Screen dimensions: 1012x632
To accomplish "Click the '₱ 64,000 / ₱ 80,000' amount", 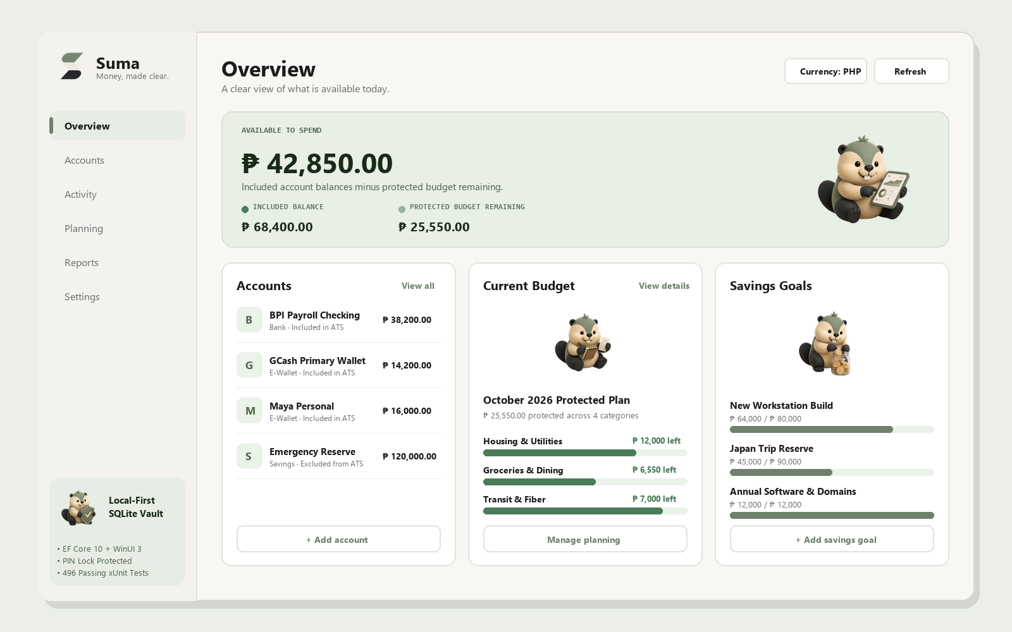I will pos(765,418).
